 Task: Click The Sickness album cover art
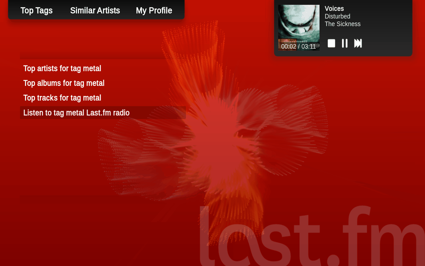point(299,28)
